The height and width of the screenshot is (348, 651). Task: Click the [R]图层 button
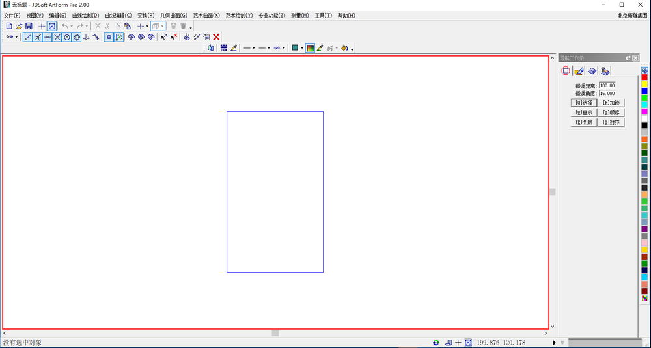[584, 122]
